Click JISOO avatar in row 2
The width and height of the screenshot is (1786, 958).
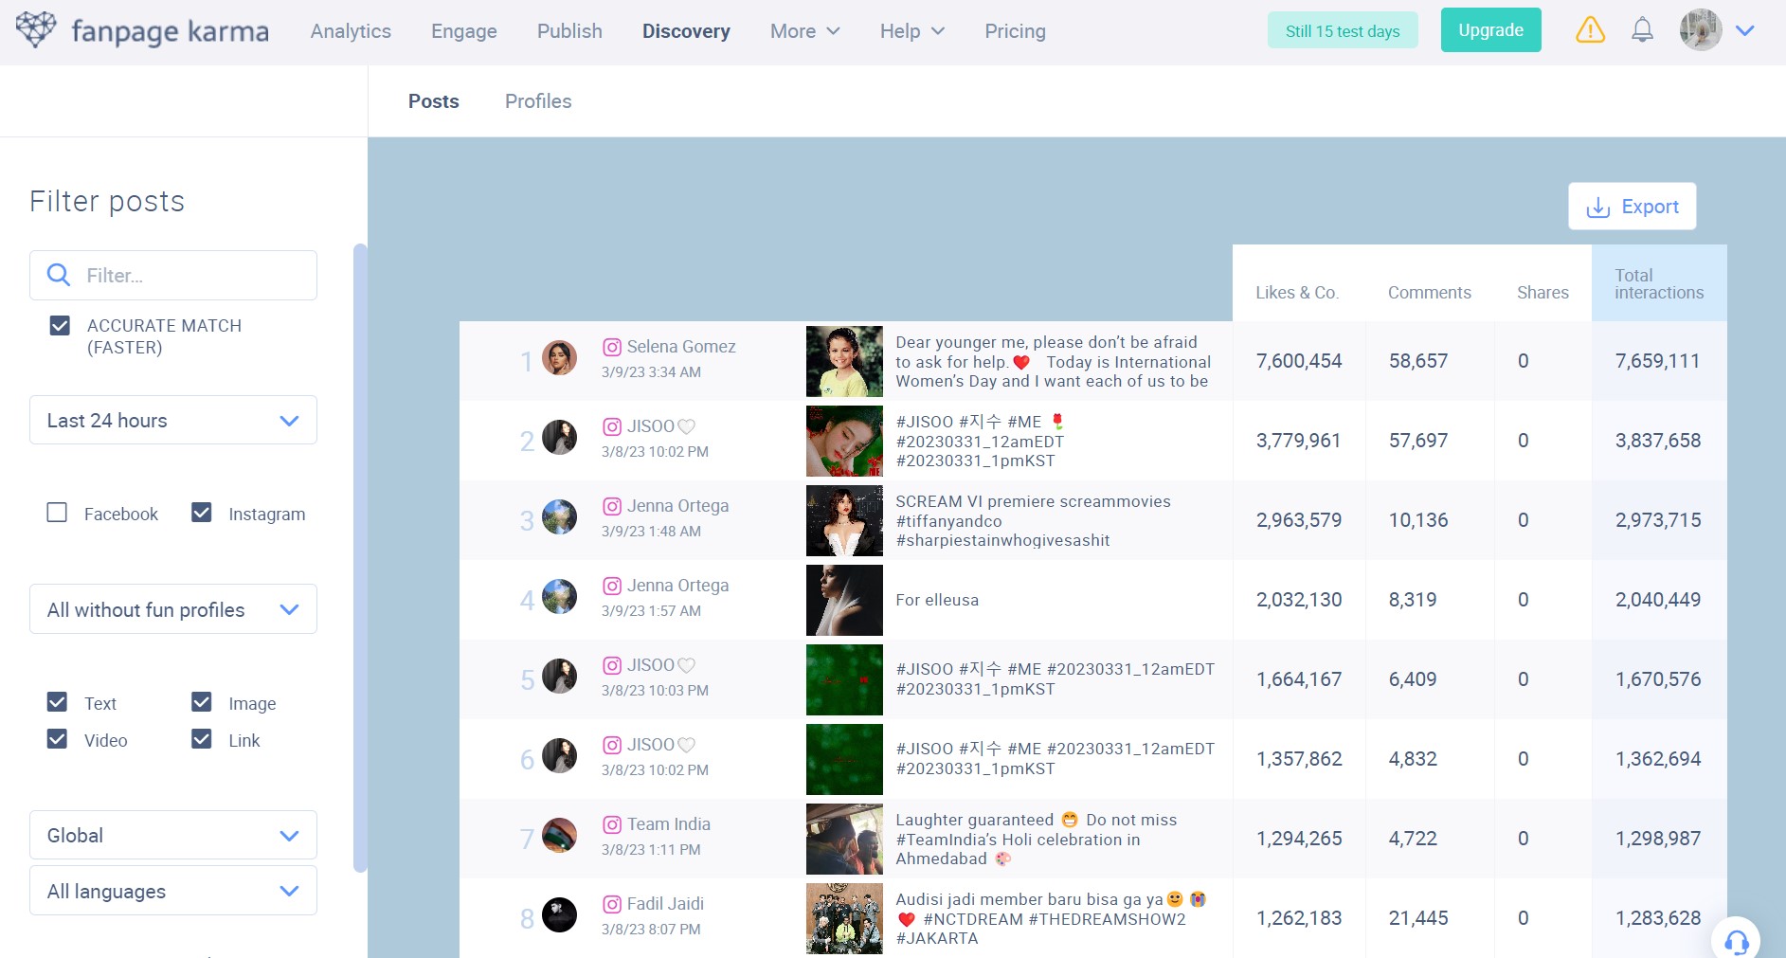559,438
